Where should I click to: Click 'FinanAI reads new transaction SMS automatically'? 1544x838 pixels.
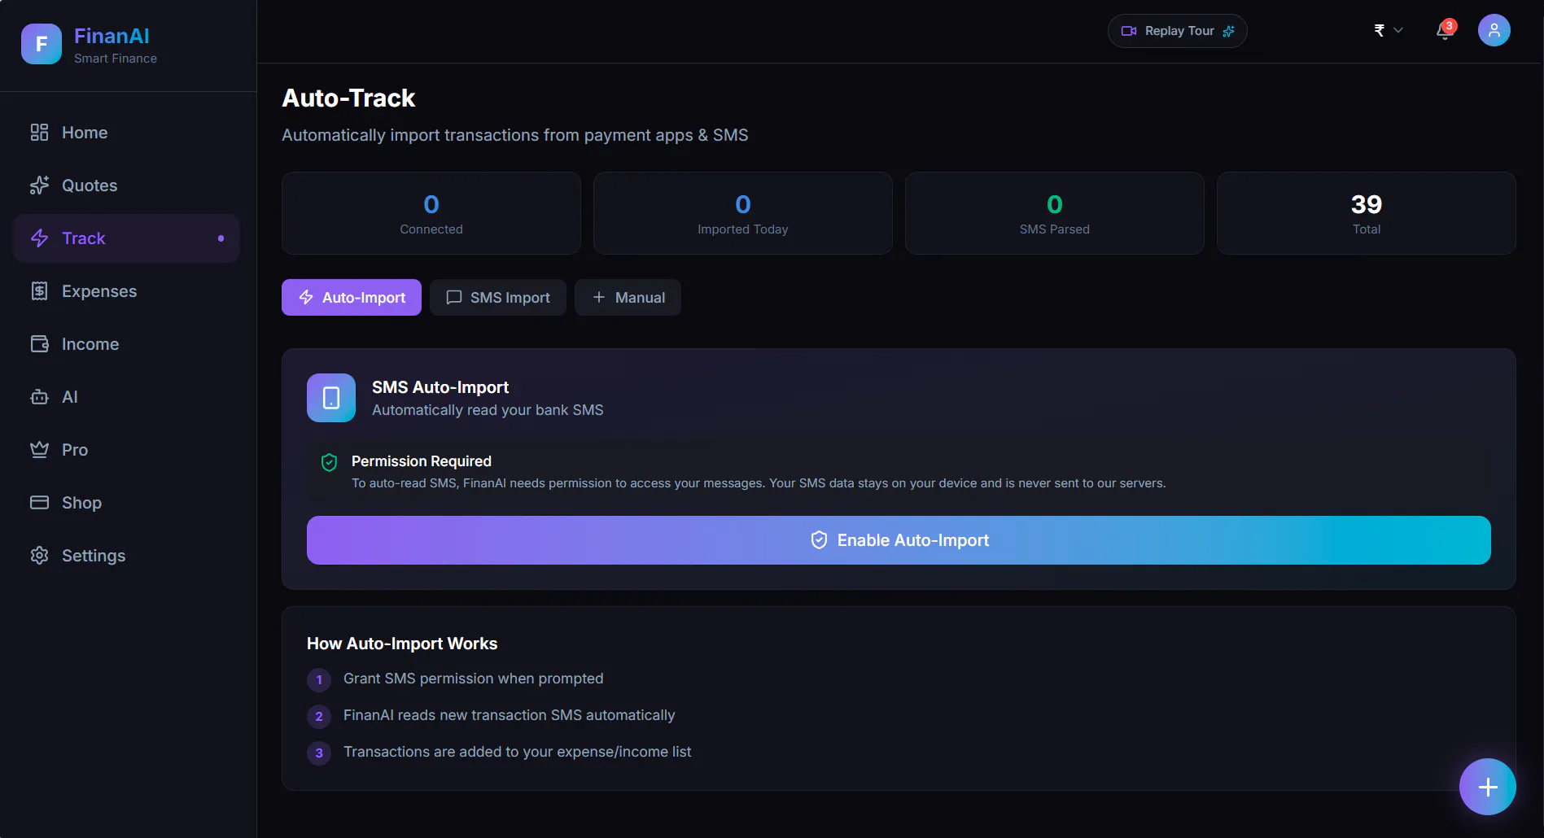click(x=510, y=715)
